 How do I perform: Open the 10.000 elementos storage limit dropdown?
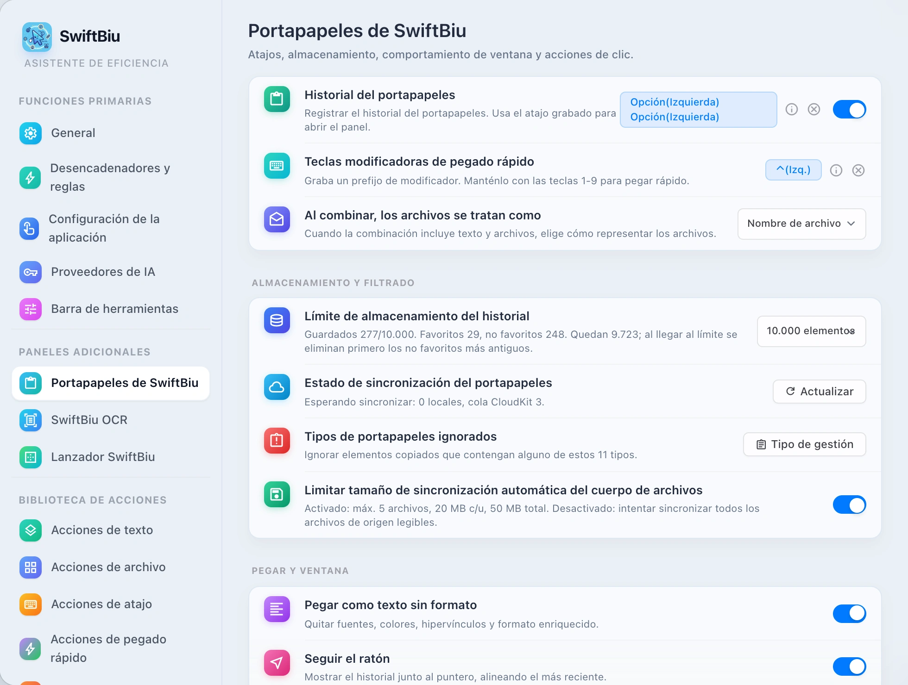click(811, 331)
